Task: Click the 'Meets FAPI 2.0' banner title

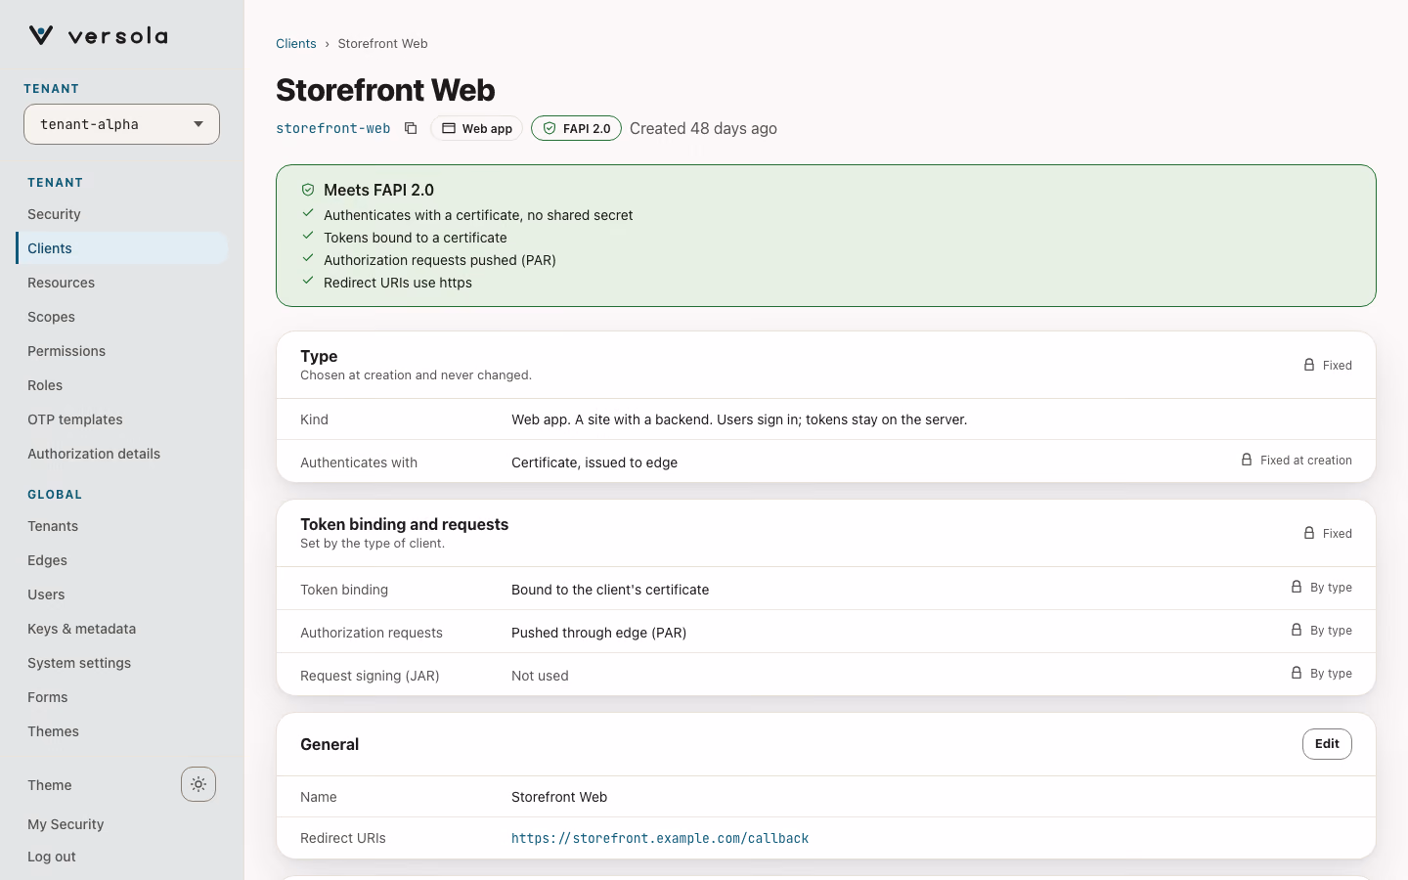Action: [378, 190]
